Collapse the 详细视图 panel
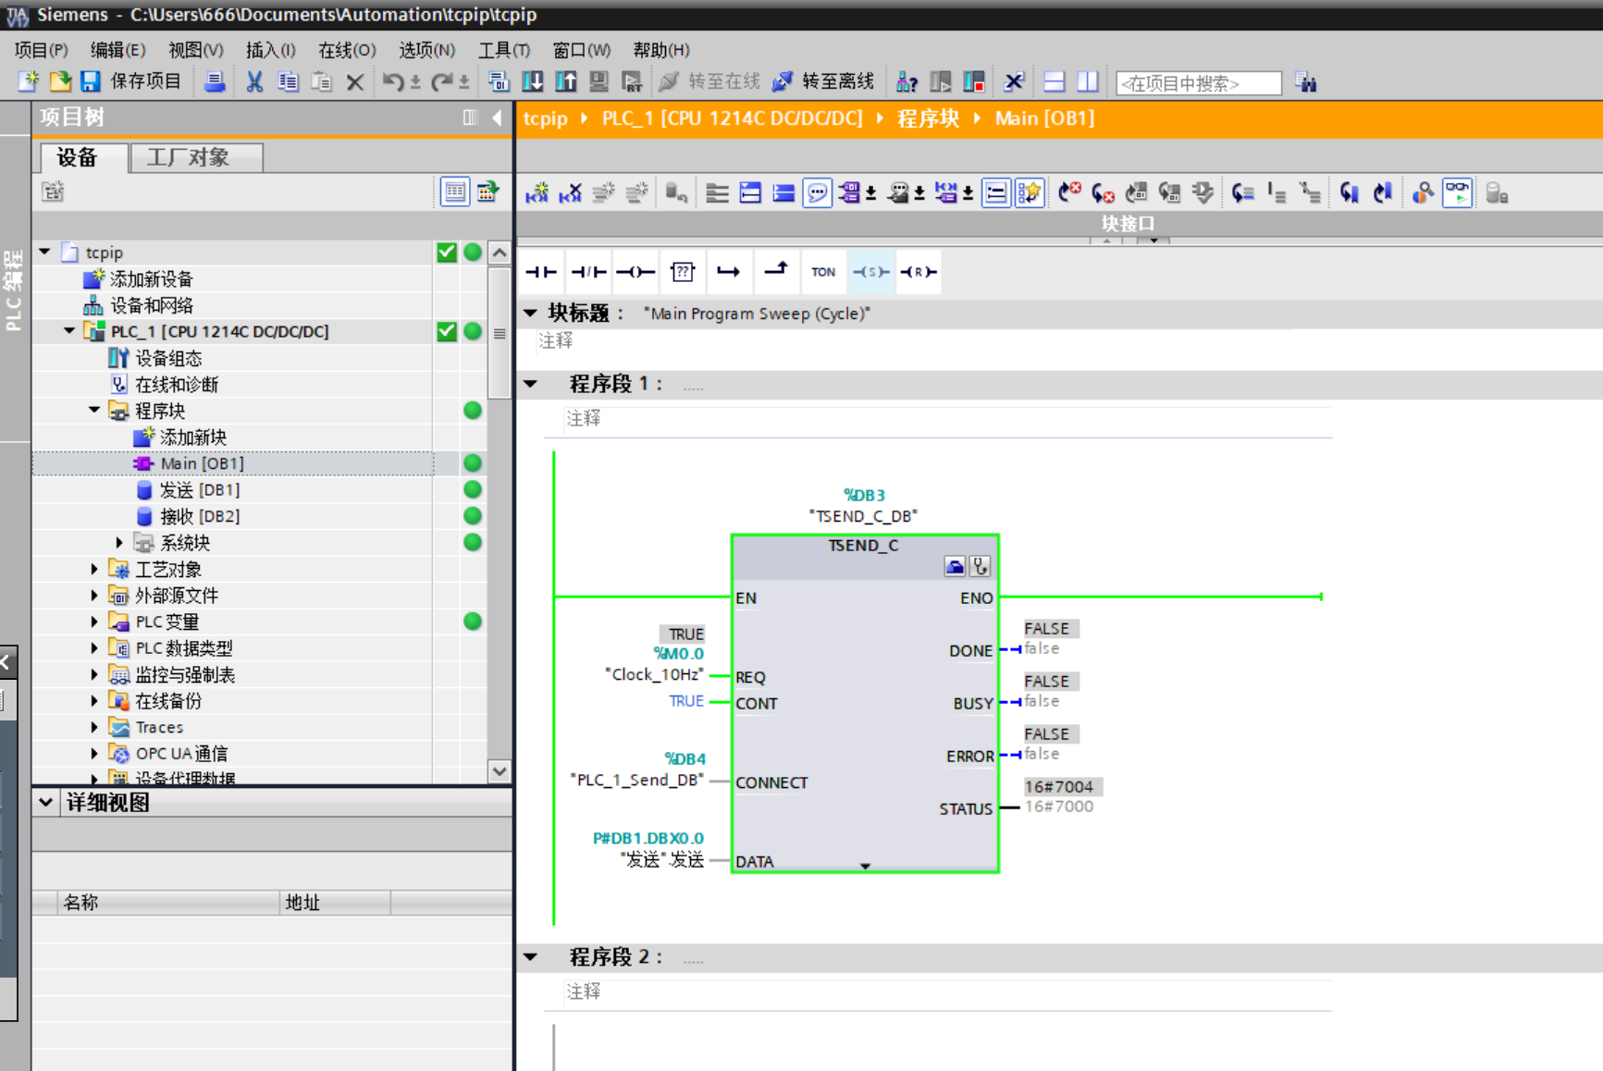Screen dimensions: 1603x1071 pos(45,802)
